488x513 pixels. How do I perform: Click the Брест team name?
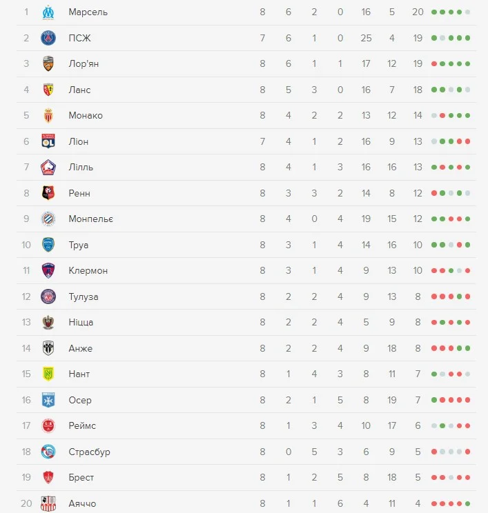coord(81,477)
